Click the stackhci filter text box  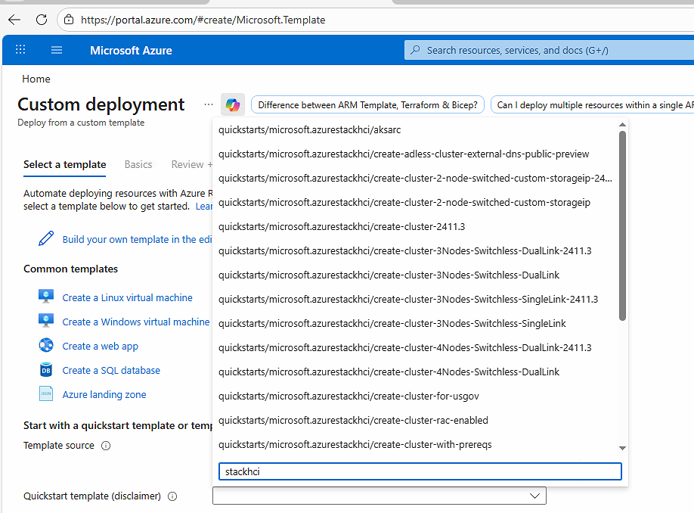coord(420,471)
